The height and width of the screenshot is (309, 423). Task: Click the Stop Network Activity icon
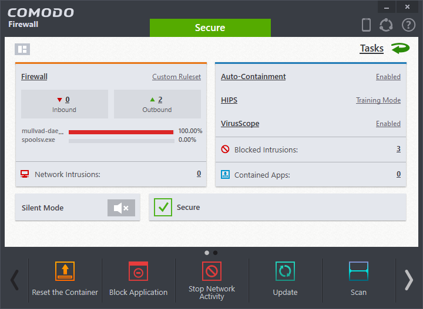click(211, 271)
